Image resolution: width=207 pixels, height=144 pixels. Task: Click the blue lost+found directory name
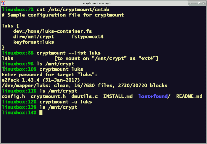[x=153, y=96]
